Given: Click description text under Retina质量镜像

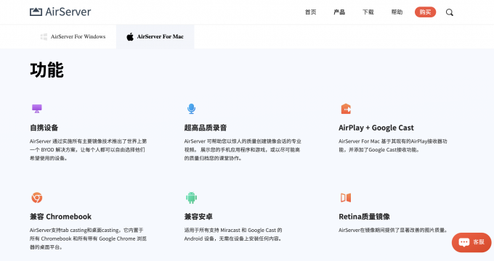Looking at the screenshot, I should [x=393, y=230].
